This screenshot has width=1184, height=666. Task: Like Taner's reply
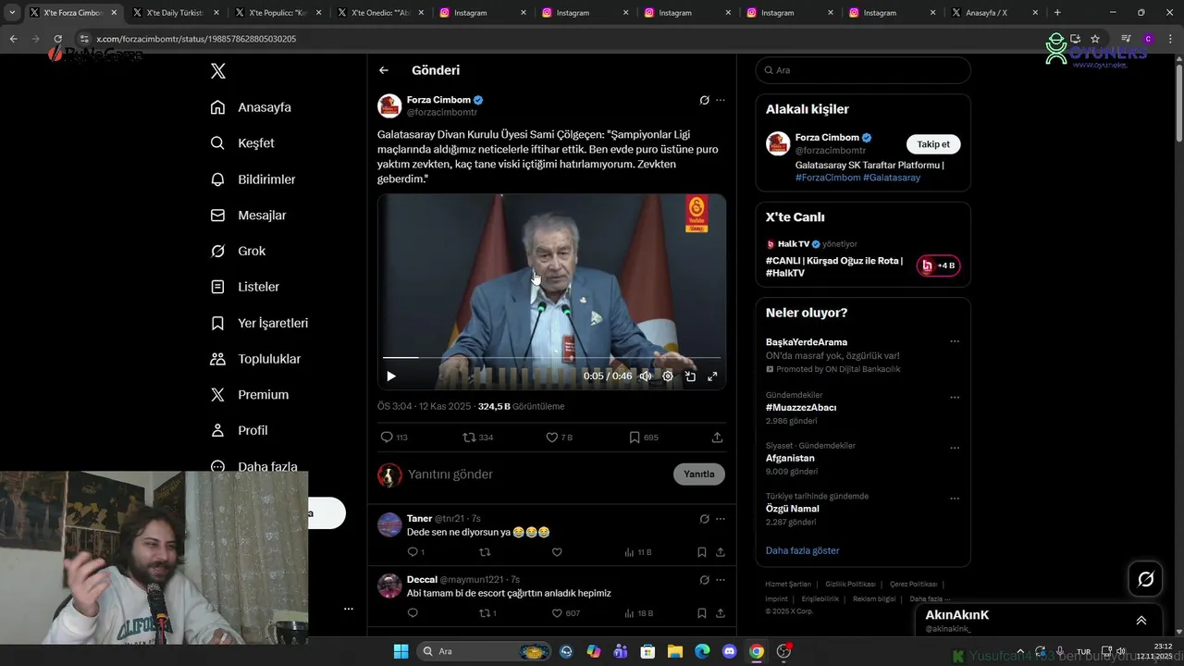click(x=557, y=552)
